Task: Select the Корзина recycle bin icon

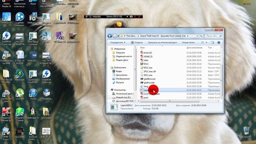Action: point(246,132)
